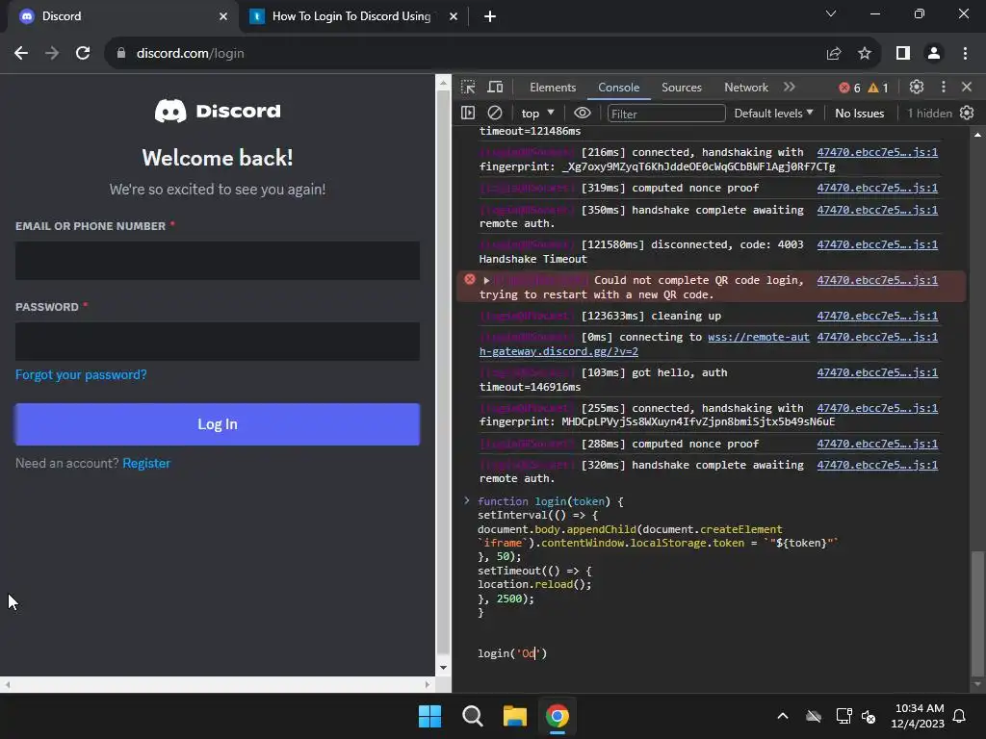Click the red error count badge
The image size is (986, 739).
(849, 88)
